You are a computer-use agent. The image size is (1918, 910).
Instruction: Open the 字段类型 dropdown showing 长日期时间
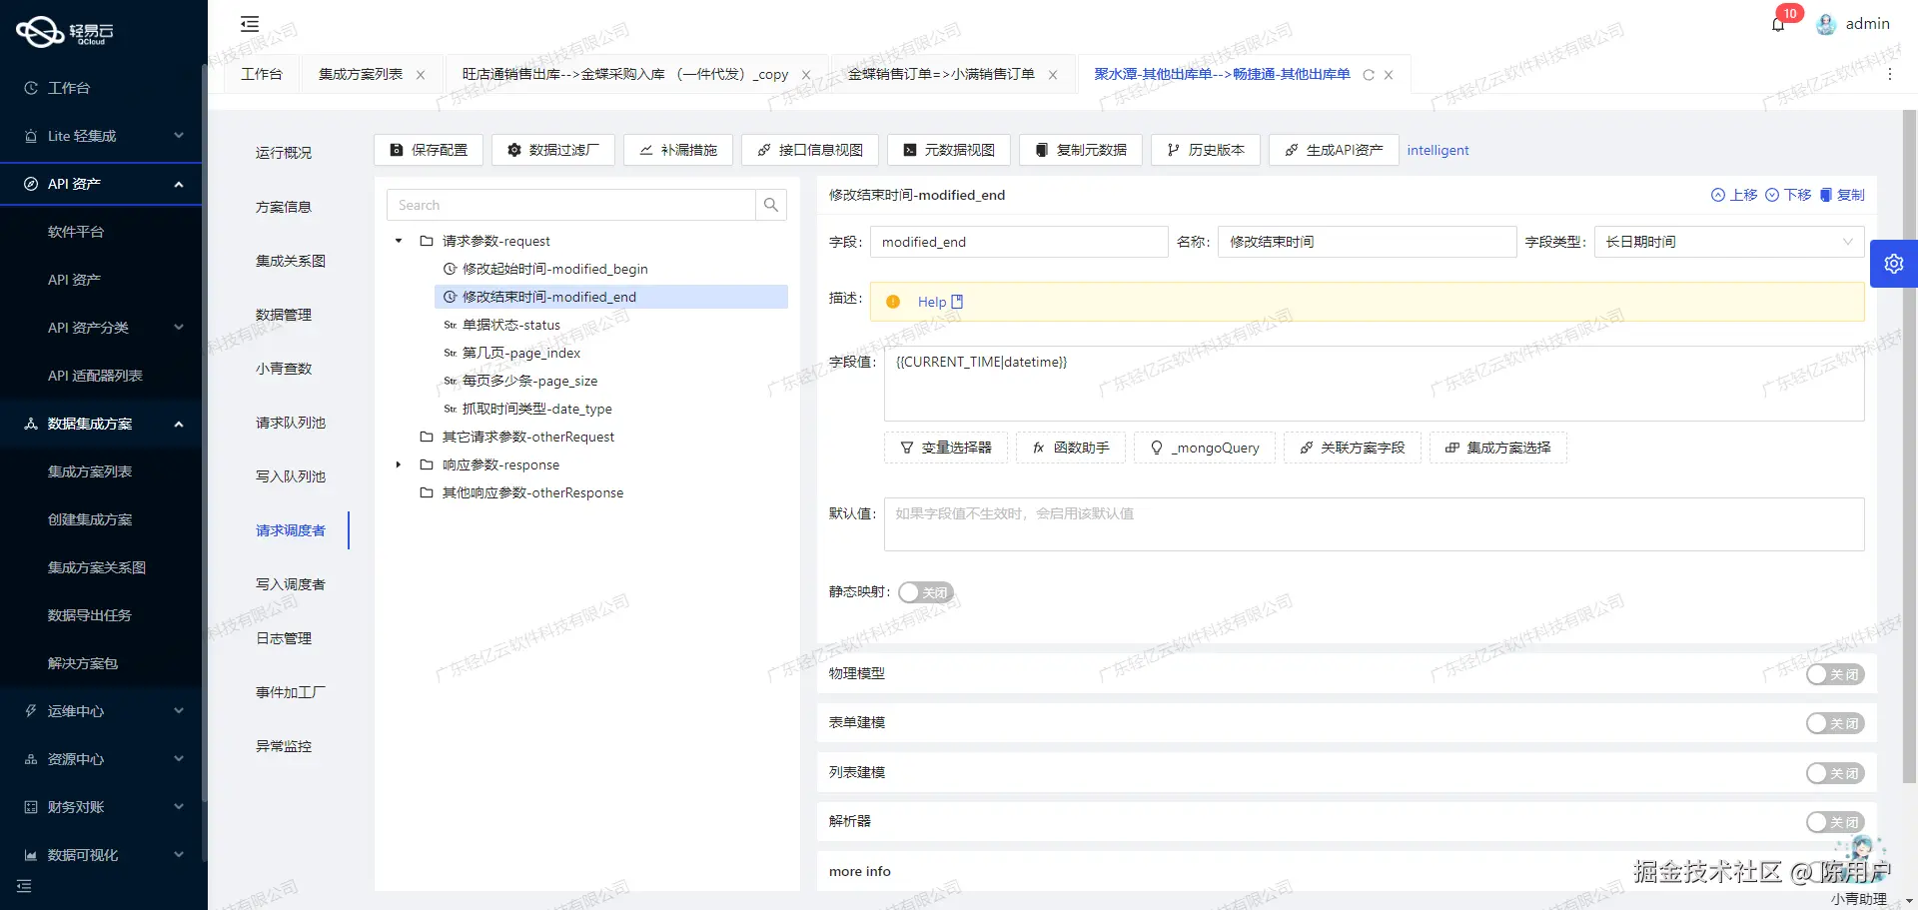click(x=1728, y=241)
